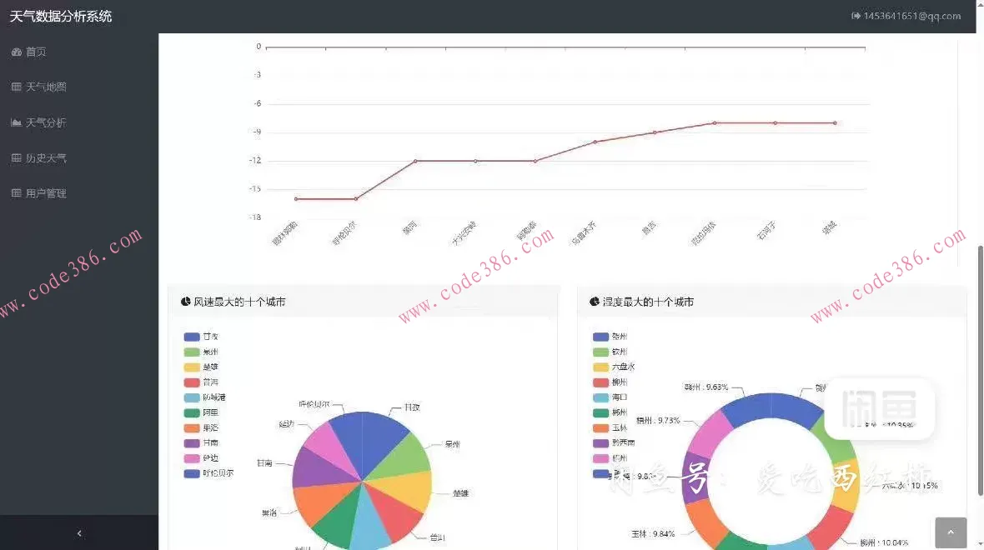Toggle 泉州 legend in wind chart
Viewport: 984px width, 550px height.
pos(201,352)
